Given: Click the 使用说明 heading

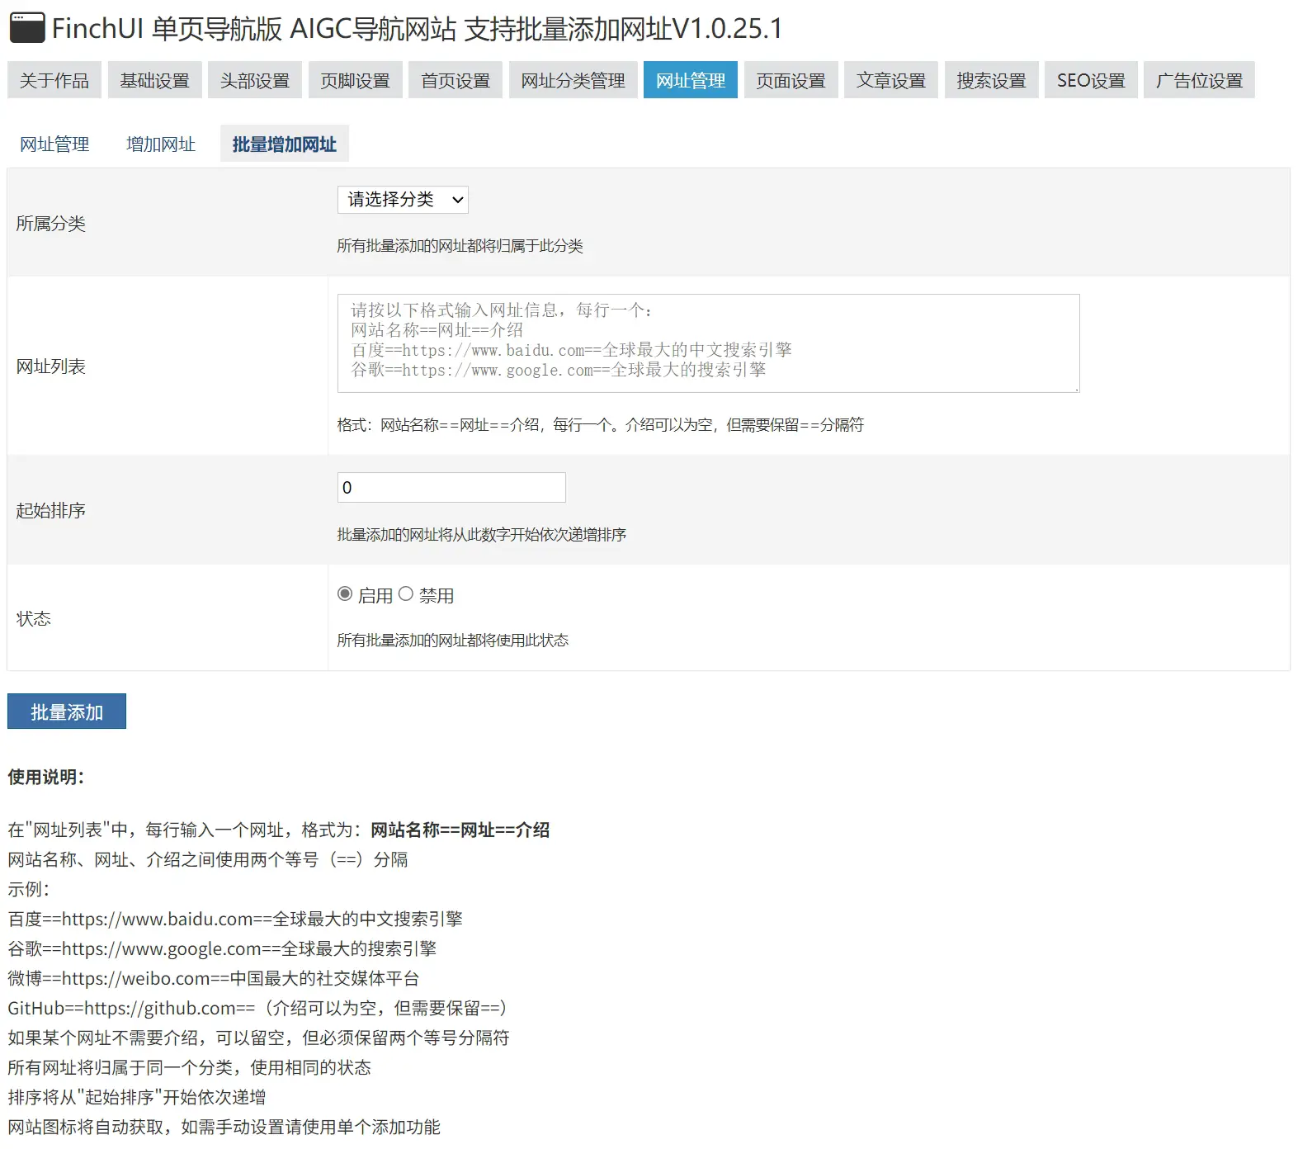Looking at the screenshot, I should click(46, 777).
